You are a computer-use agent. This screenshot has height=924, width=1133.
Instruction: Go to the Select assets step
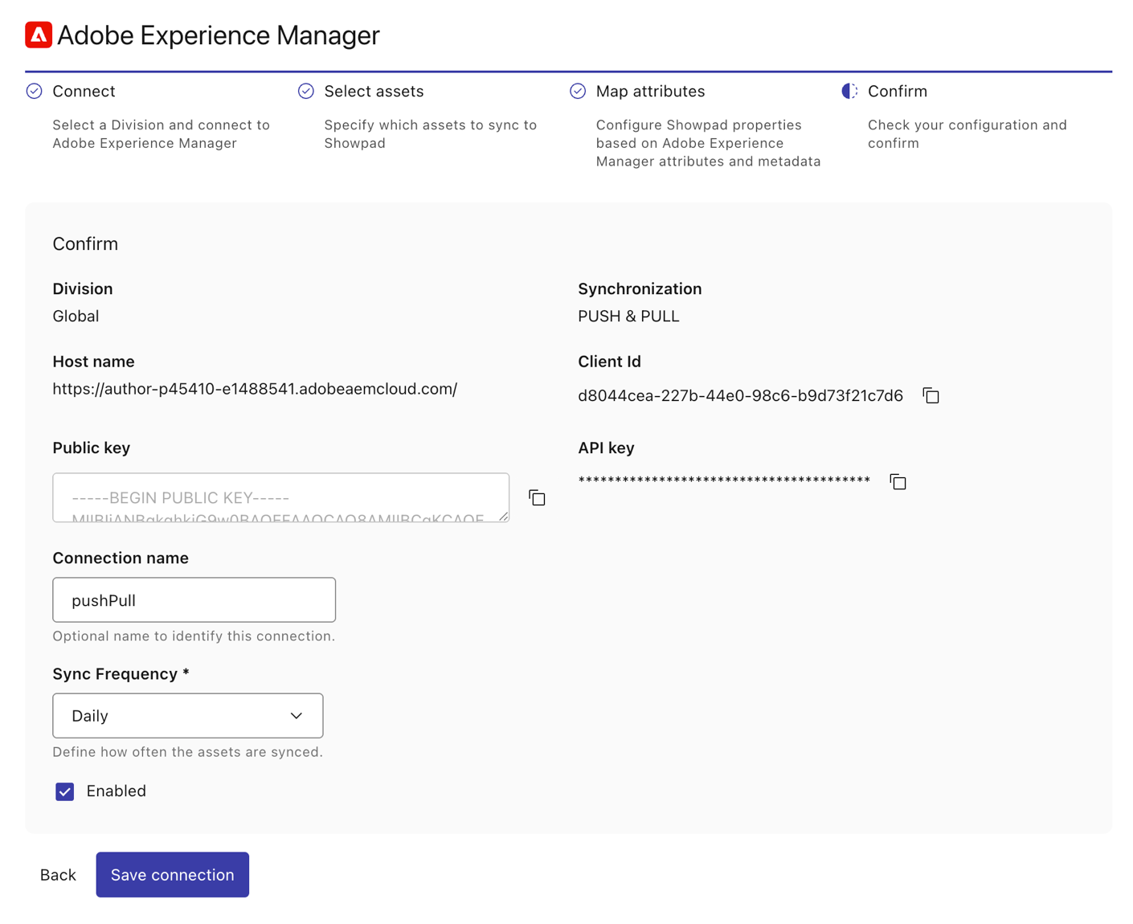pyautogui.click(x=374, y=92)
